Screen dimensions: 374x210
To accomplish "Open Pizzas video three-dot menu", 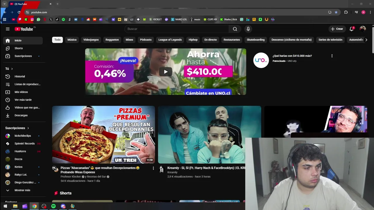I will (x=153, y=168).
